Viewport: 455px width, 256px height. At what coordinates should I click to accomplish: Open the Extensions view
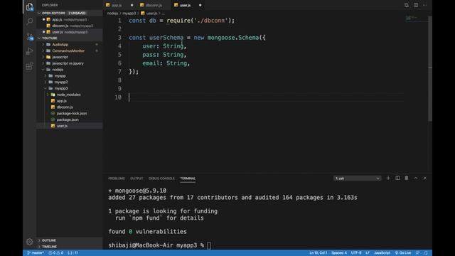pyautogui.click(x=30, y=66)
